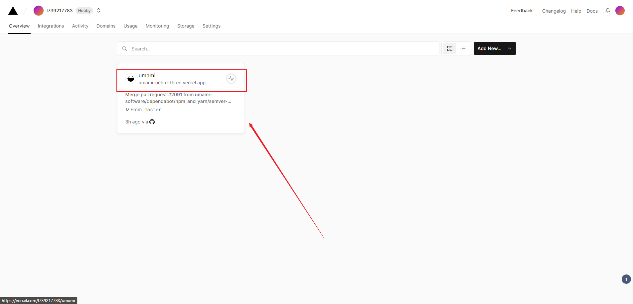Expand the team switcher chevrons
This screenshot has width=633, height=304.
click(98, 11)
